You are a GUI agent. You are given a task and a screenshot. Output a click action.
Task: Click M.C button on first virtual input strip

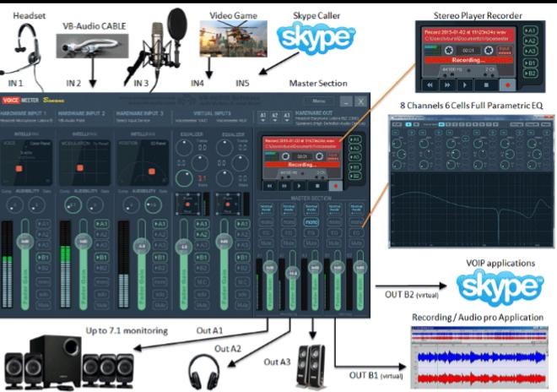(202, 281)
